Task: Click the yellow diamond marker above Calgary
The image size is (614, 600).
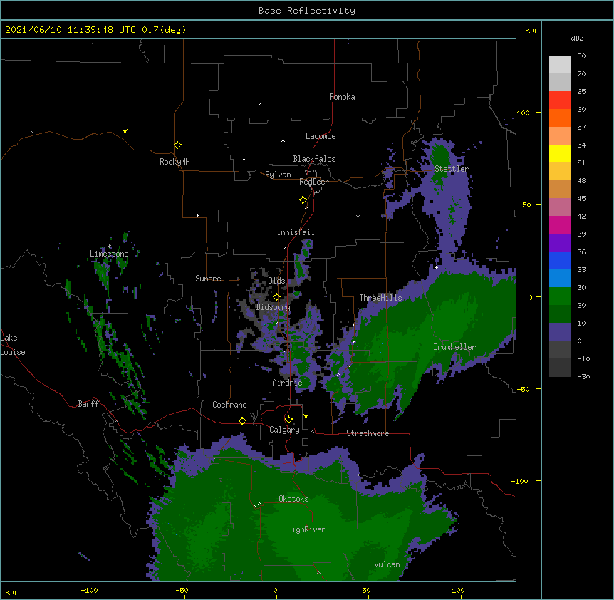Action: tap(288, 420)
